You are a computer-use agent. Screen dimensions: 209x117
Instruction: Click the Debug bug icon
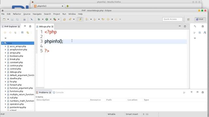(x=39, y=19)
